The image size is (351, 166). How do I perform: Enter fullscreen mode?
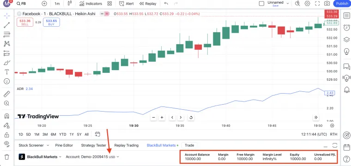[x=317, y=4]
